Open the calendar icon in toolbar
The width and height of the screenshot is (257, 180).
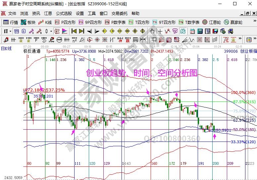pyautogui.click(x=192, y=31)
